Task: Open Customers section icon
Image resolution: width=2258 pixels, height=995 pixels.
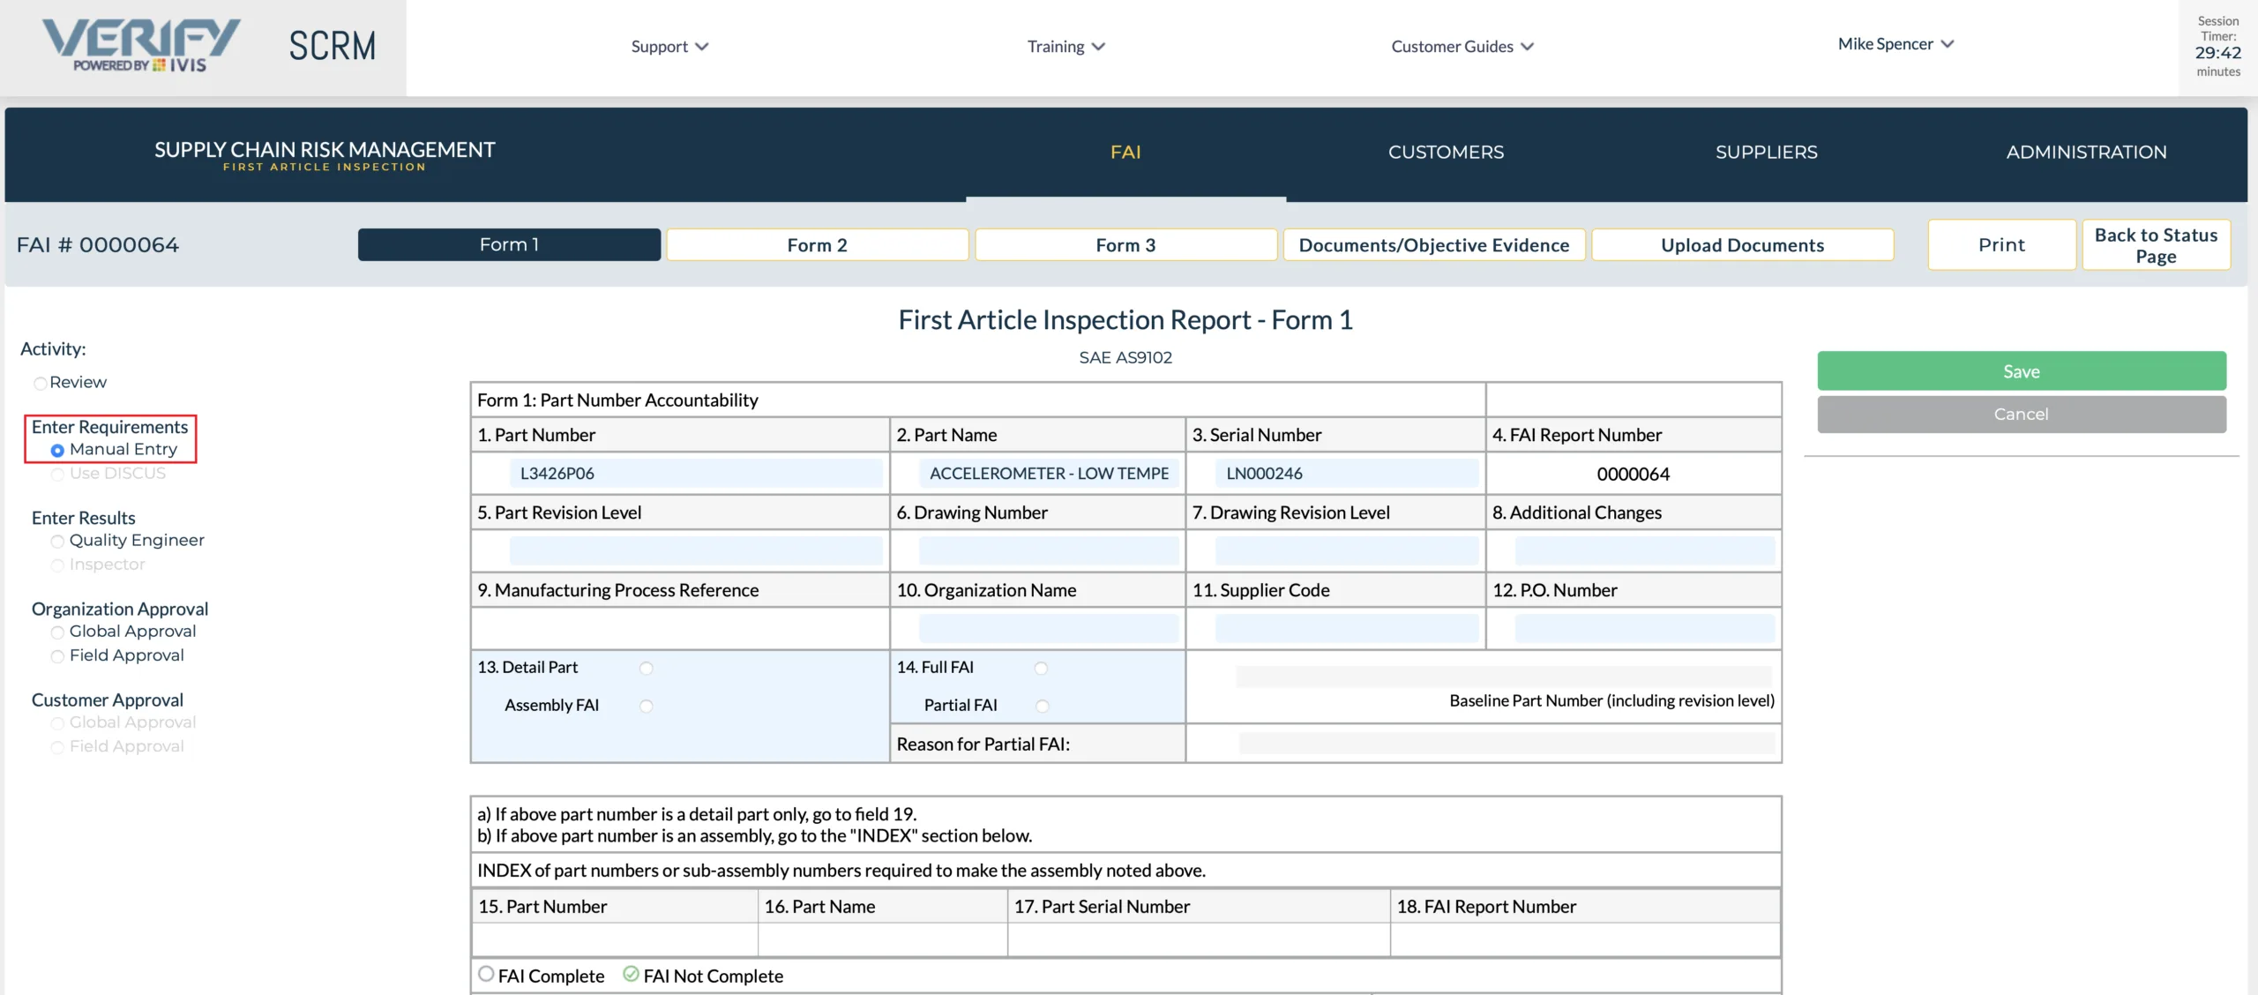Action: pyautogui.click(x=1446, y=151)
